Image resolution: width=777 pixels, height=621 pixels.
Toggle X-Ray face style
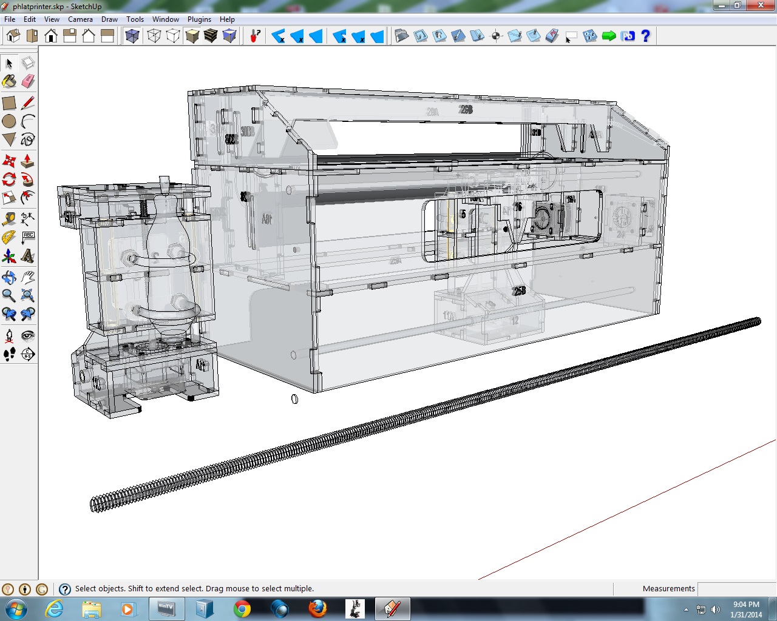coord(132,36)
